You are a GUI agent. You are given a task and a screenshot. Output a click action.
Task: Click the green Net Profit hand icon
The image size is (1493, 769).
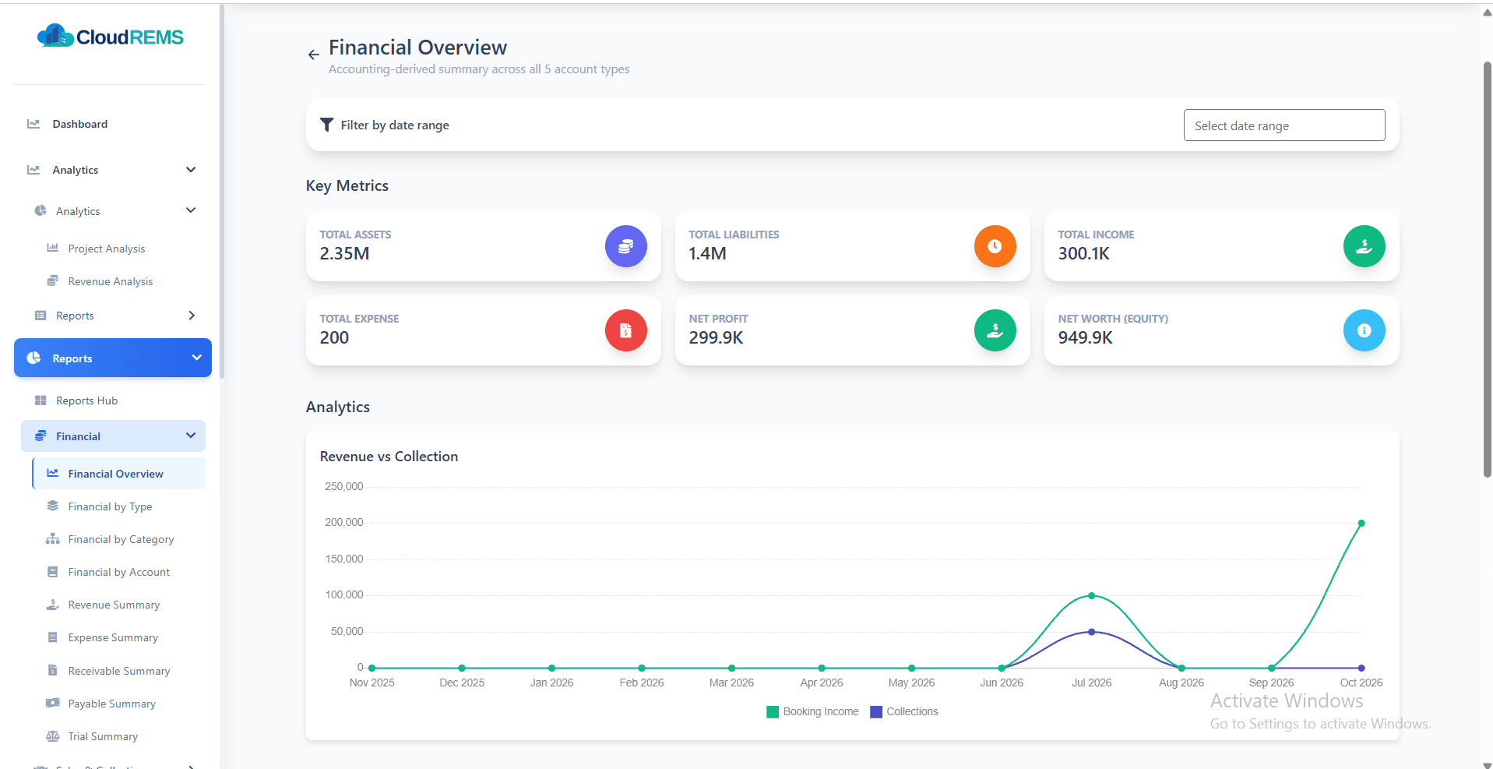coord(995,330)
